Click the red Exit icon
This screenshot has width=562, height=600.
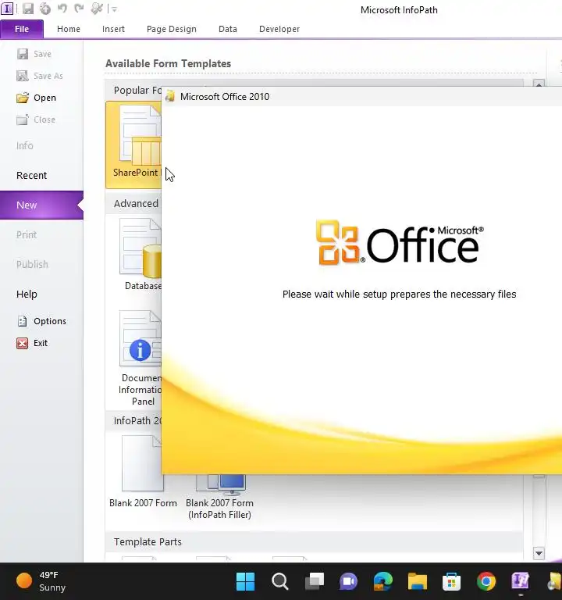coord(22,343)
